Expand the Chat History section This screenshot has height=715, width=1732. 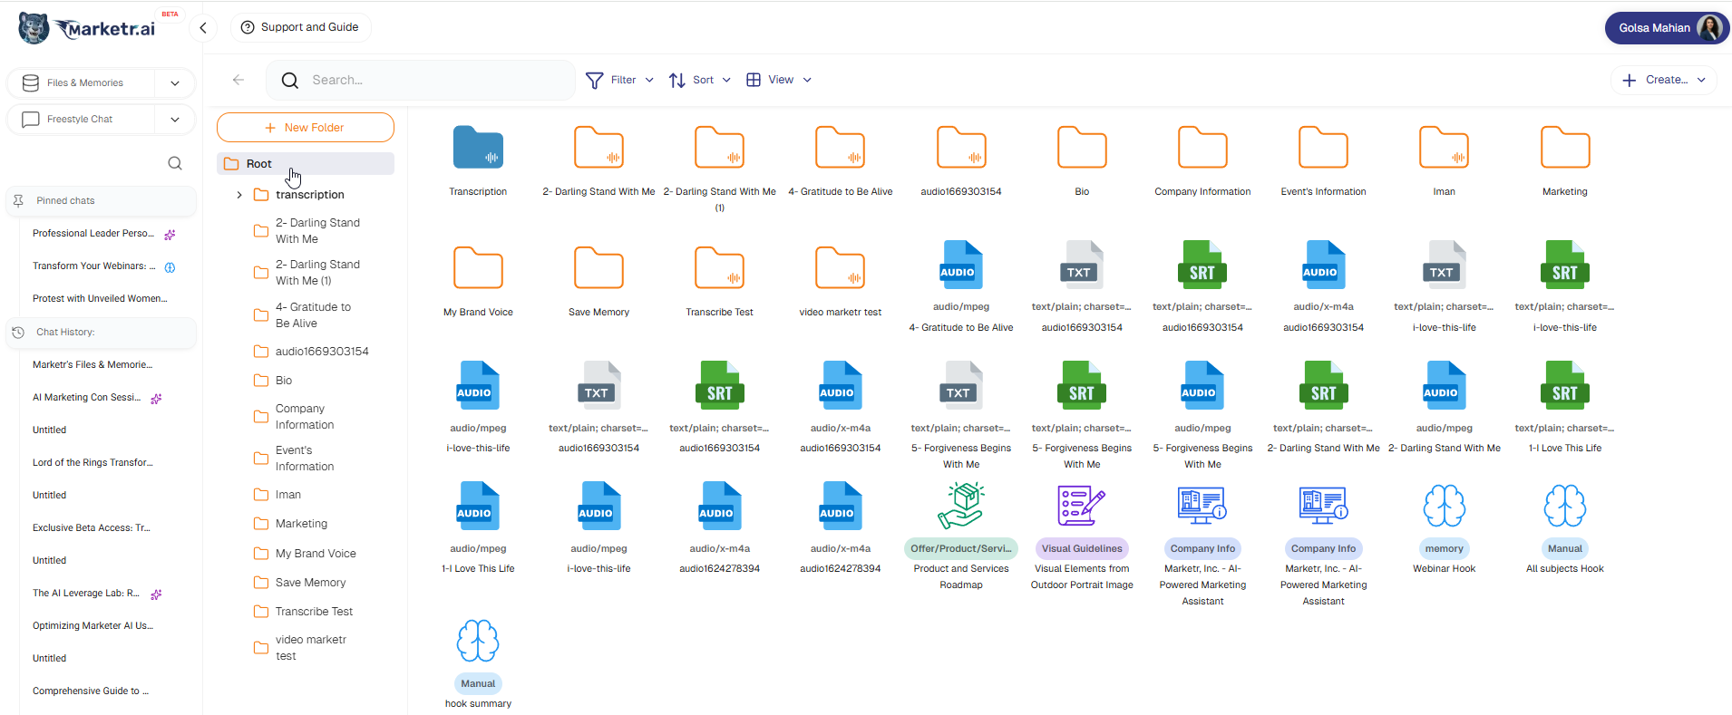coord(102,332)
